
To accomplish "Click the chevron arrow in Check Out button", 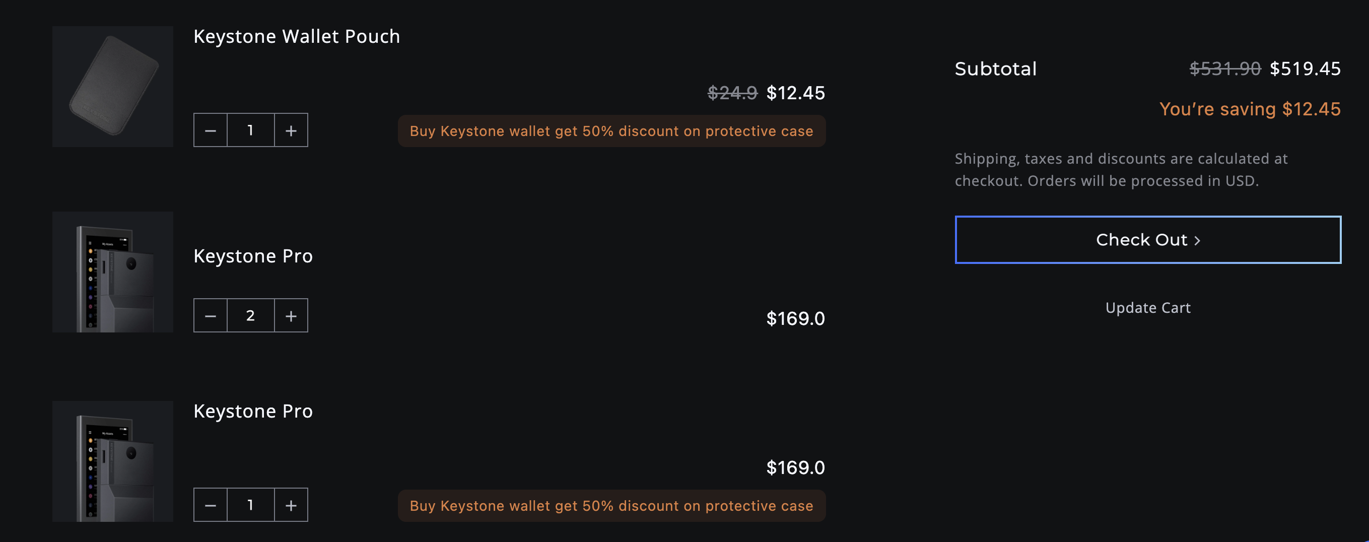I will pyautogui.click(x=1197, y=240).
